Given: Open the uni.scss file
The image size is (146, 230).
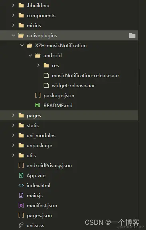Looking at the screenshot, I should [36, 226].
